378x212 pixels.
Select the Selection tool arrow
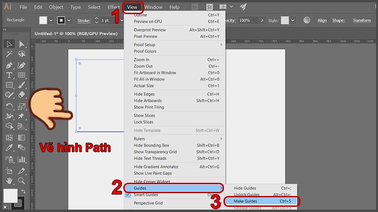[9, 44]
